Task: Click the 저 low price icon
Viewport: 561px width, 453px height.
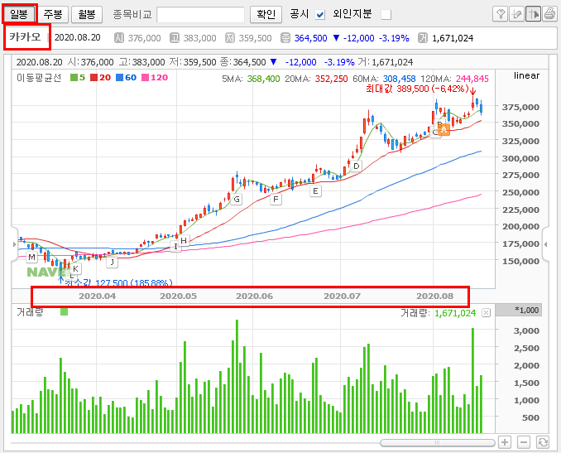Action: click(230, 38)
